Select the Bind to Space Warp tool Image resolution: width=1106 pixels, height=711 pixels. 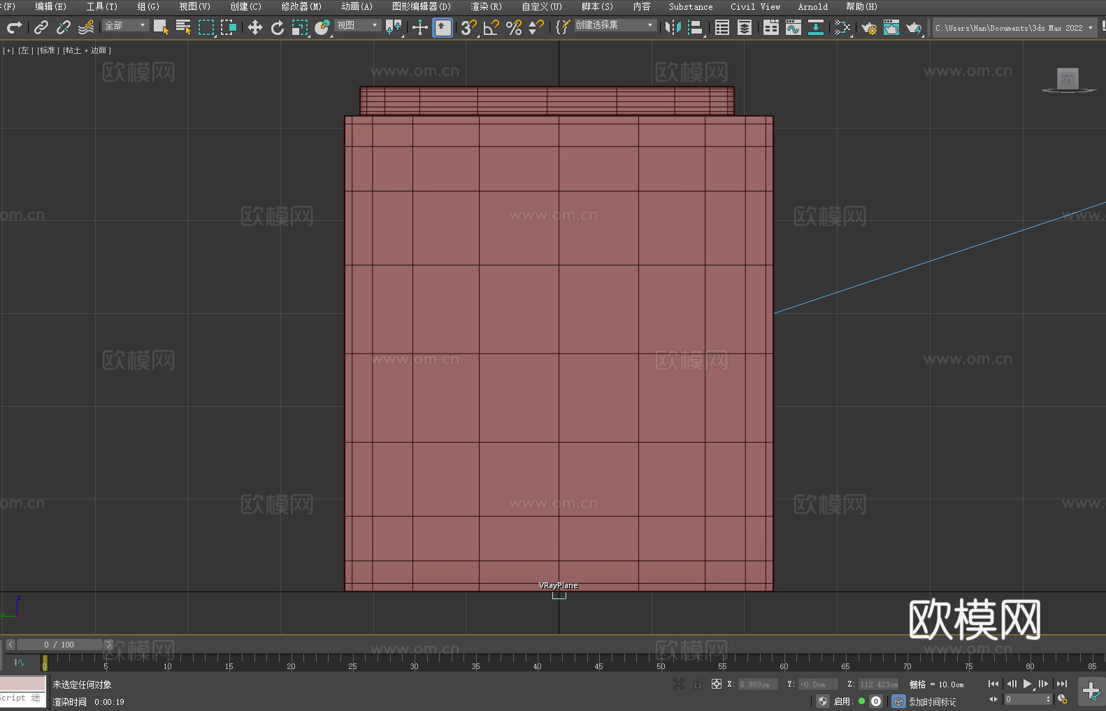(x=86, y=27)
